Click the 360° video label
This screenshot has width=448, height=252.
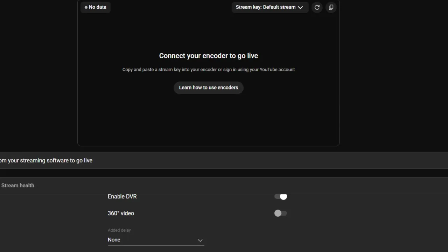click(x=121, y=213)
